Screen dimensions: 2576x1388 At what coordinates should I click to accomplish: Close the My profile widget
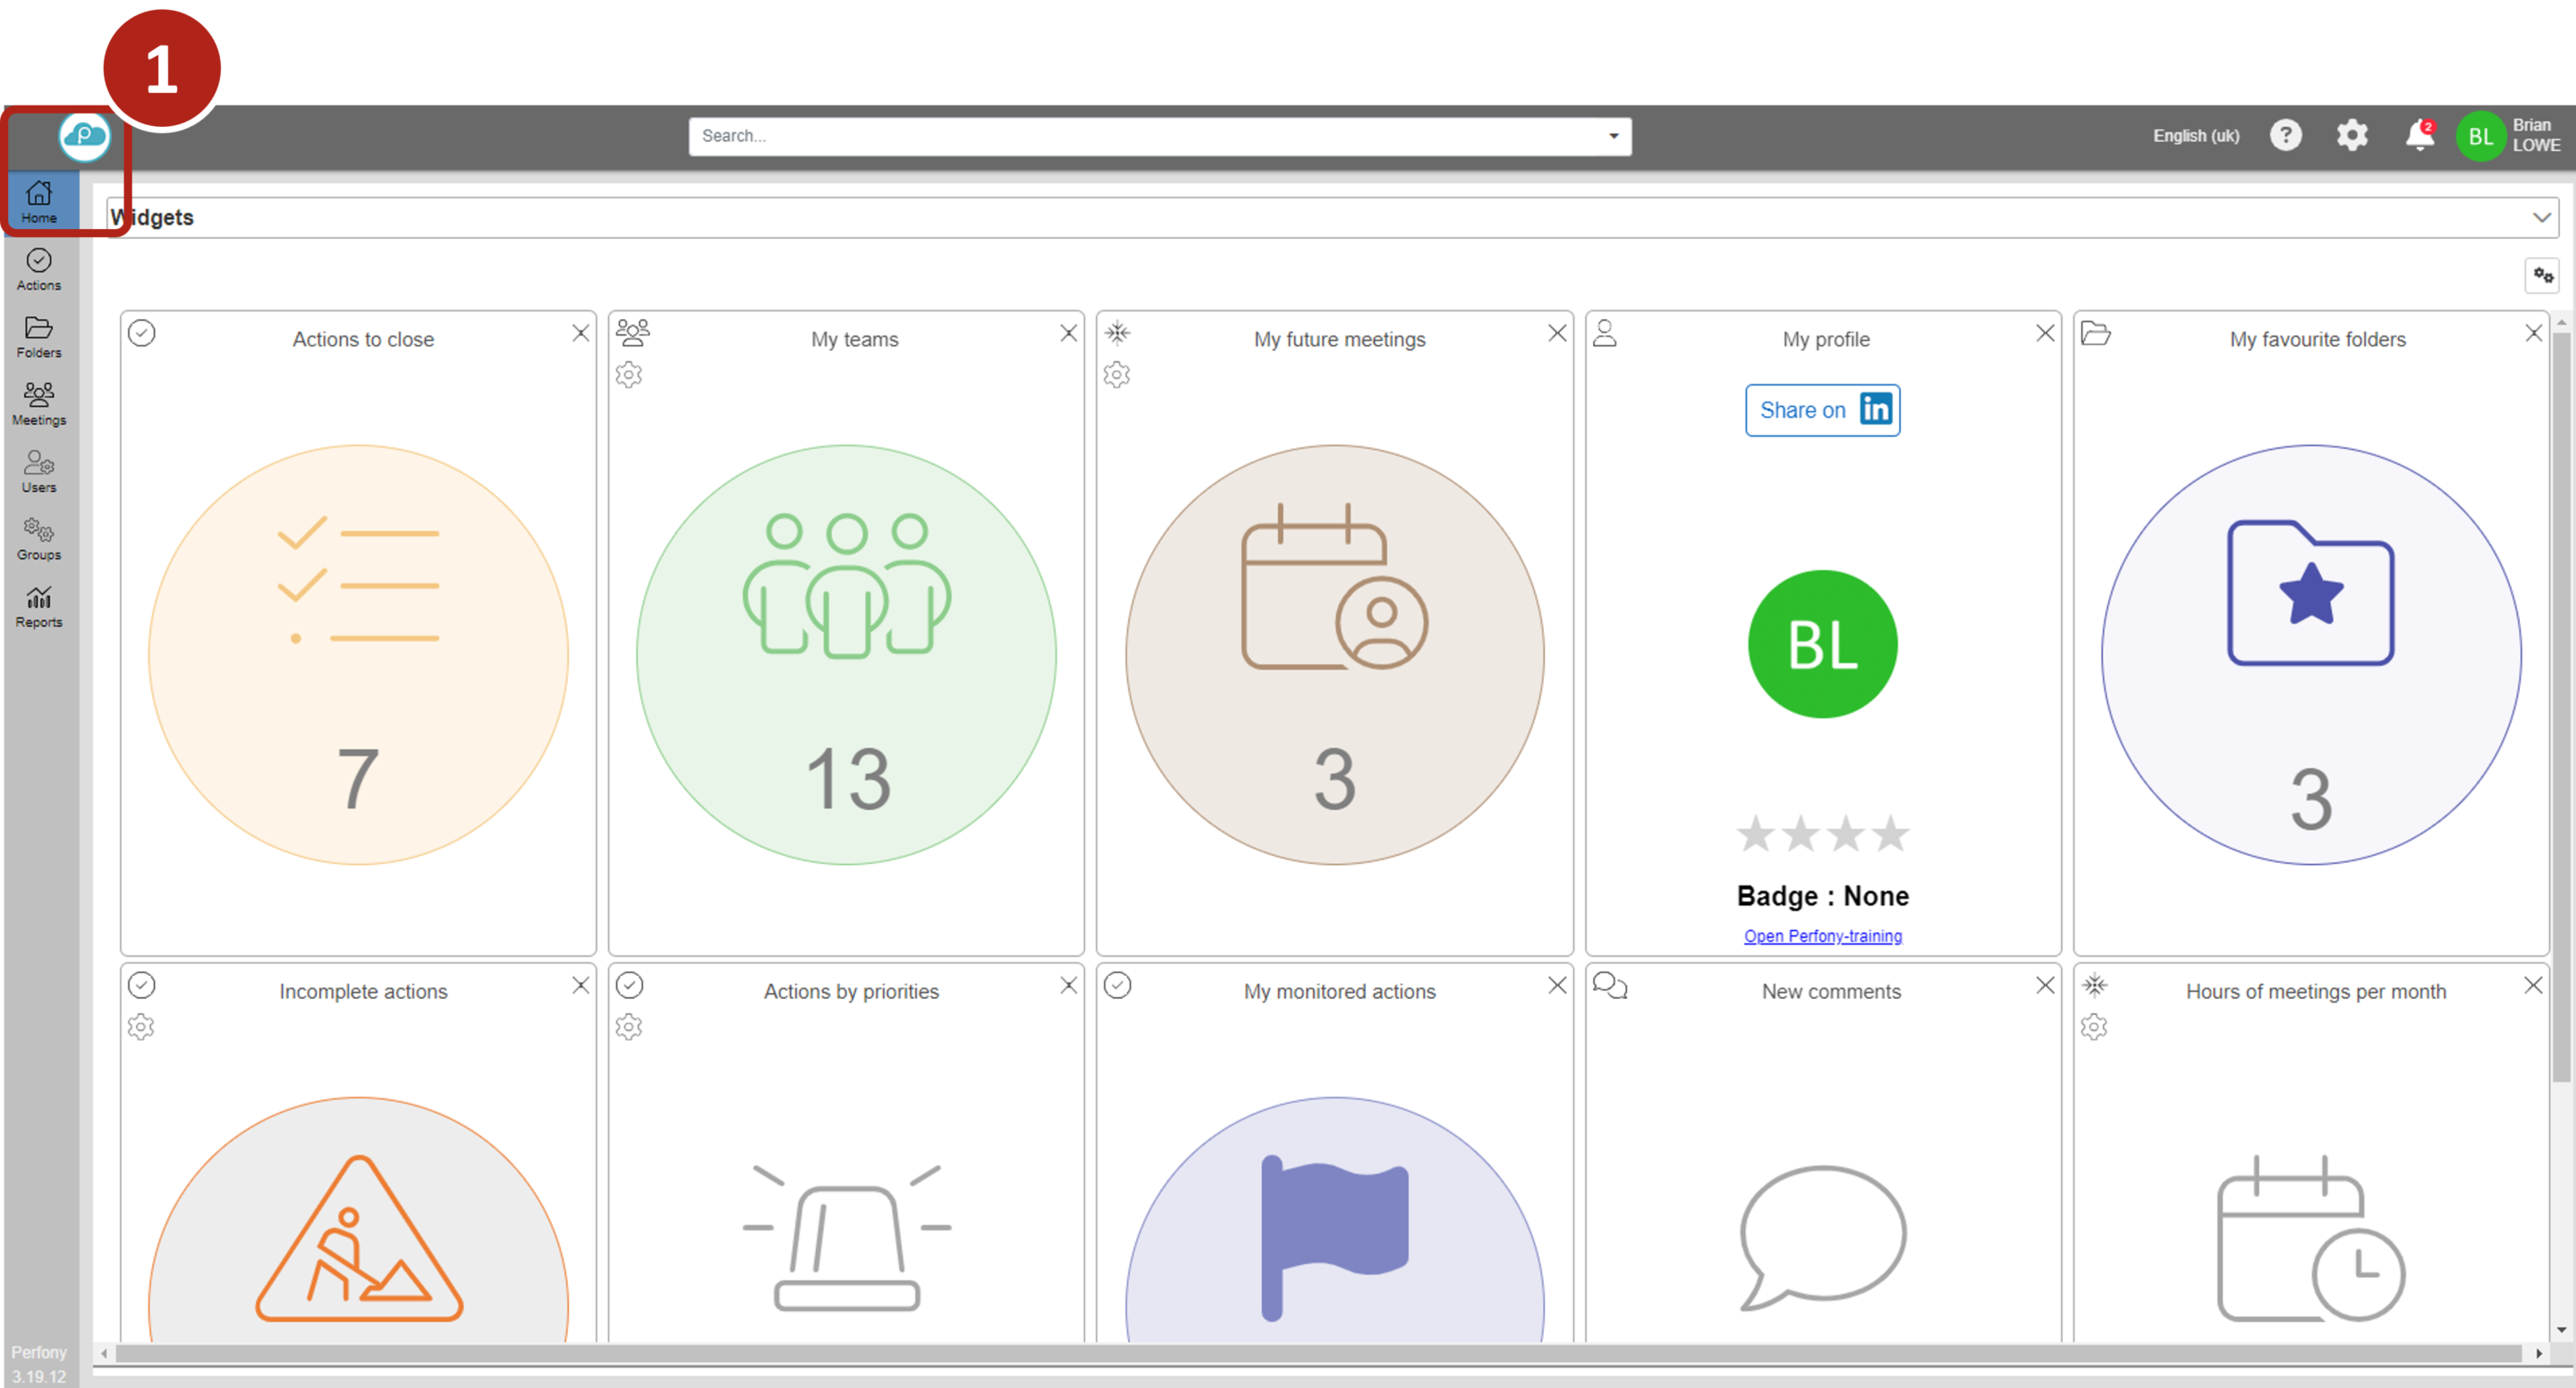click(2045, 333)
